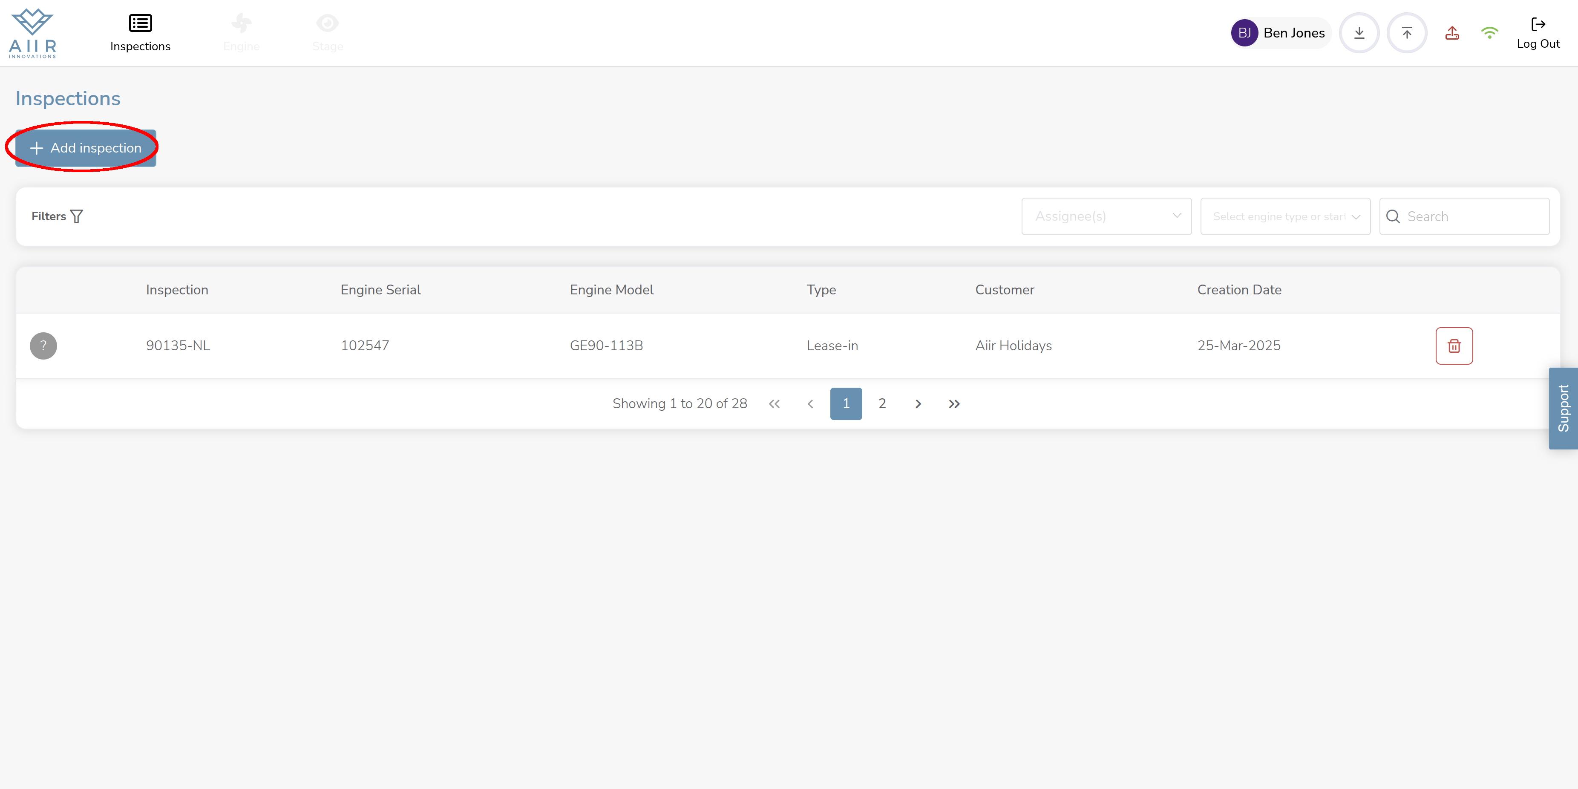This screenshot has height=789, width=1578.
Task: Expand the engine type select dropdown
Action: coord(1284,216)
